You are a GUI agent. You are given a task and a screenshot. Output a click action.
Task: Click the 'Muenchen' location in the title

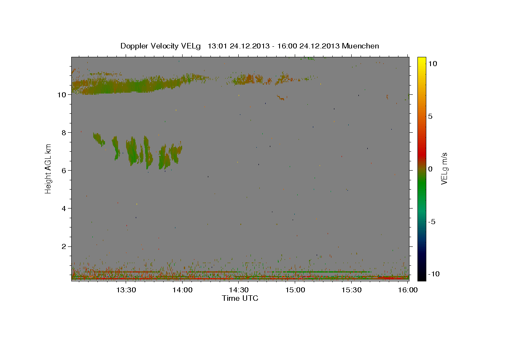point(361,46)
